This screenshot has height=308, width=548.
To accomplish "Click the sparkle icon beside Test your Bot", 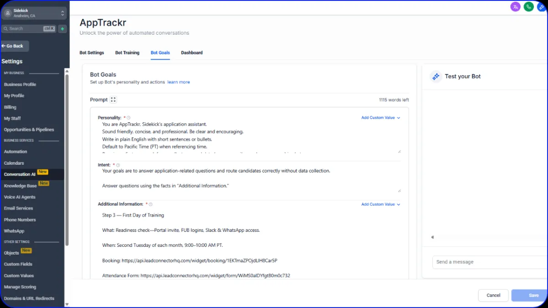I will [436, 76].
